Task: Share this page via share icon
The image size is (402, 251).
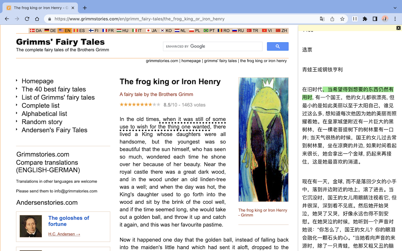Action: (x=332, y=19)
